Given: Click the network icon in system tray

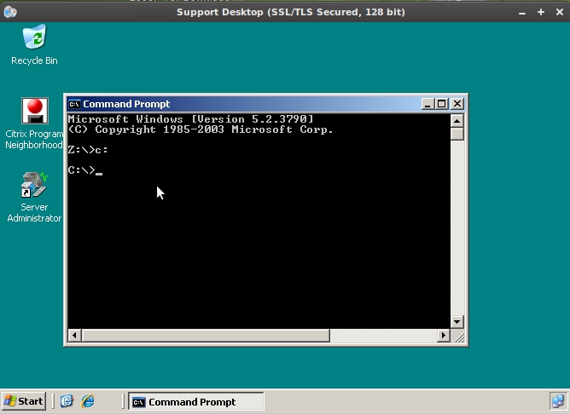Looking at the screenshot, I should tap(557, 401).
